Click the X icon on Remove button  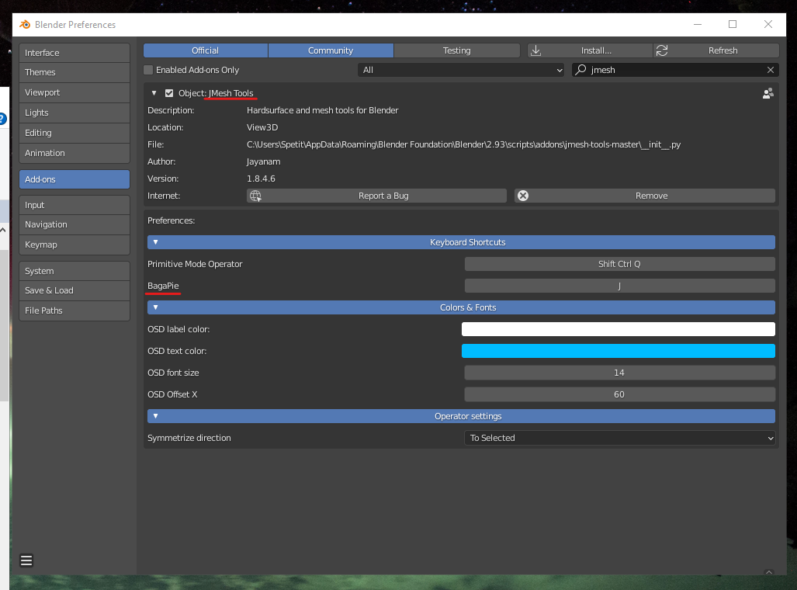click(523, 196)
